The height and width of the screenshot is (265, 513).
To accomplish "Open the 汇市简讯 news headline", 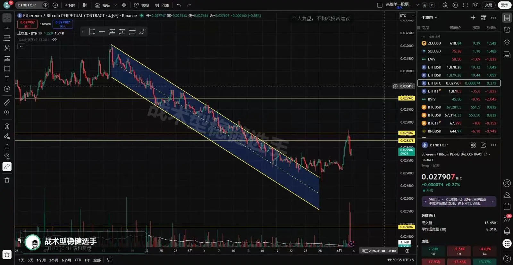I will [459, 201].
